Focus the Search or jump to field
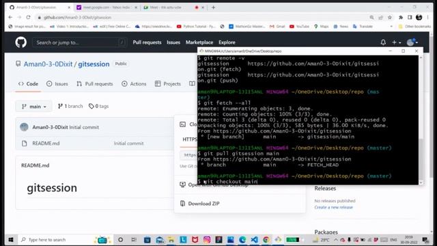This screenshot has height=246, width=437. pyautogui.click(x=80, y=42)
